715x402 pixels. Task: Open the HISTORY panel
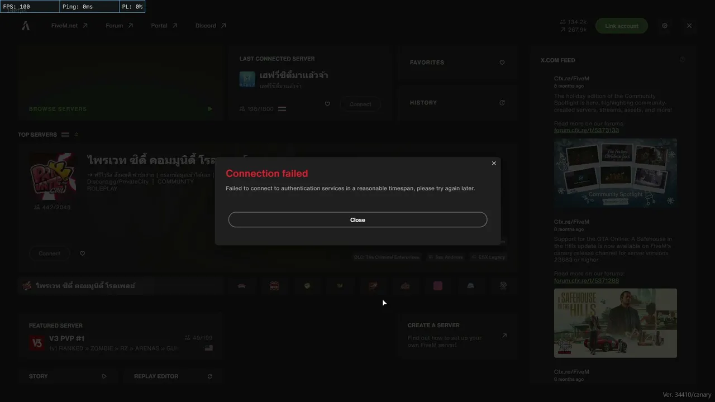[x=457, y=103]
